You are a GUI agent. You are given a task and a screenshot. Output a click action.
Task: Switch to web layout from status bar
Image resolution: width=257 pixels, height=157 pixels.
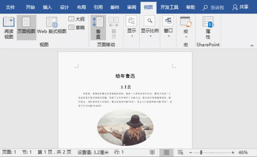pyautogui.click(x=180, y=153)
